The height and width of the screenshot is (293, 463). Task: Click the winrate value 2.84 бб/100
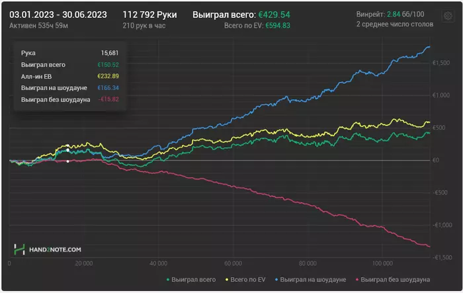(405, 14)
